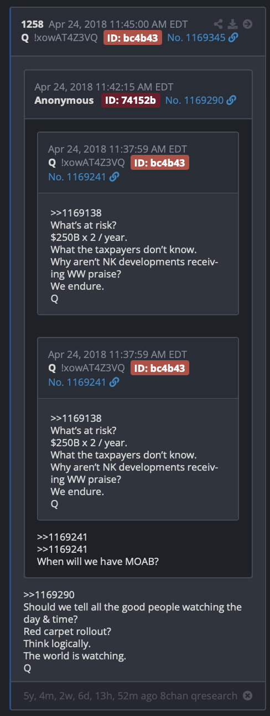Image resolution: width=270 pixels, height=716 pixels.
Task: Click circled X icon next to qresearch
Action: point(248,695)
